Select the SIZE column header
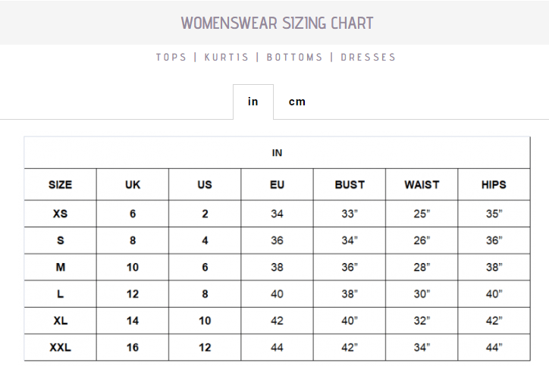The height and width of the screenshot is (385, 549). (61, 184)
